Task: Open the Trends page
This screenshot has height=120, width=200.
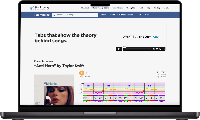Action: tap(112, 15)
